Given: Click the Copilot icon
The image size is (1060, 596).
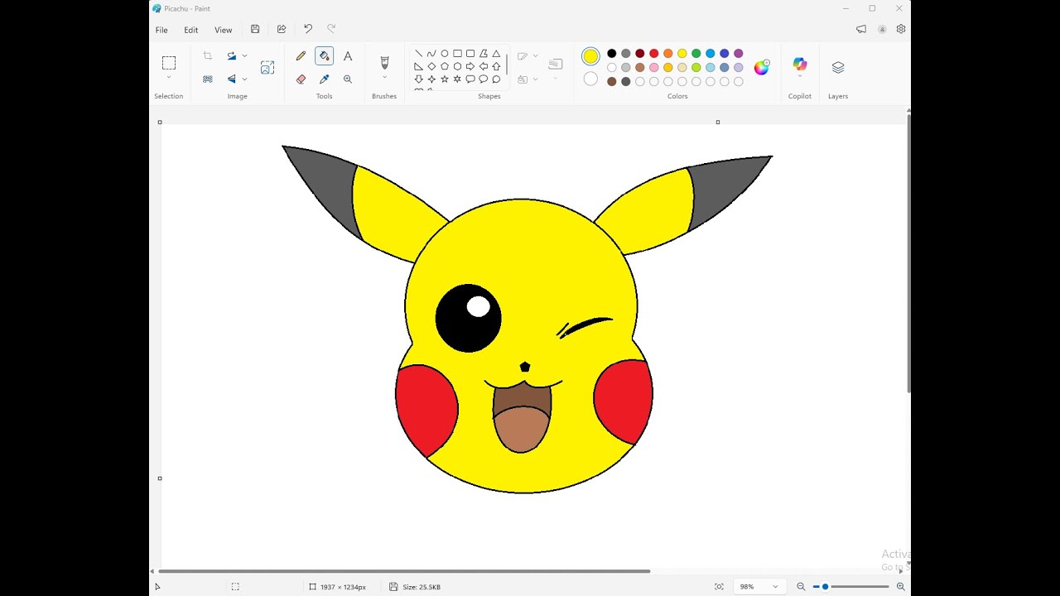Looking at the screenshot, I should tap(800, 64).
